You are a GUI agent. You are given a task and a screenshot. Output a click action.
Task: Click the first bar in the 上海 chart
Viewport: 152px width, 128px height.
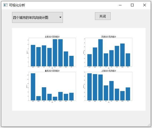90,87
